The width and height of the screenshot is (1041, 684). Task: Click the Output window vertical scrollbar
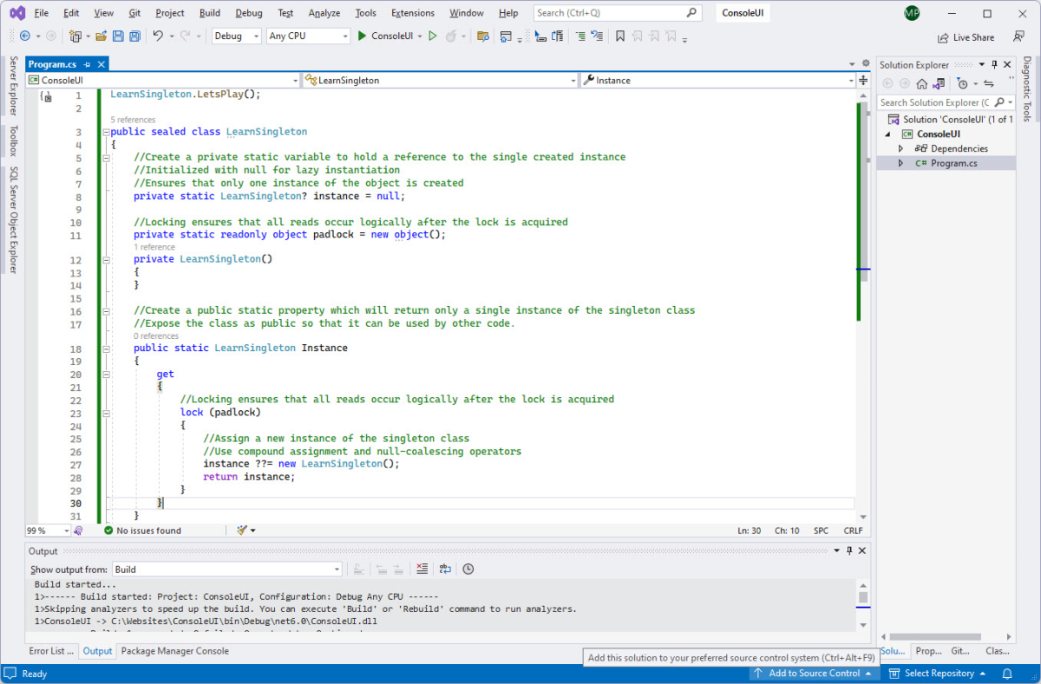click(863, 605)
